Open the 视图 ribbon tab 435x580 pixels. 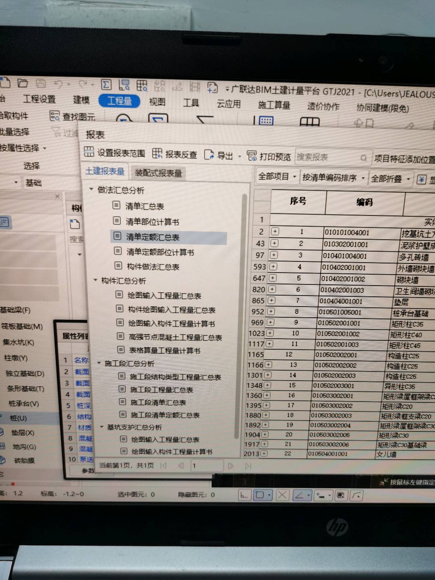[x=157, y=102]
